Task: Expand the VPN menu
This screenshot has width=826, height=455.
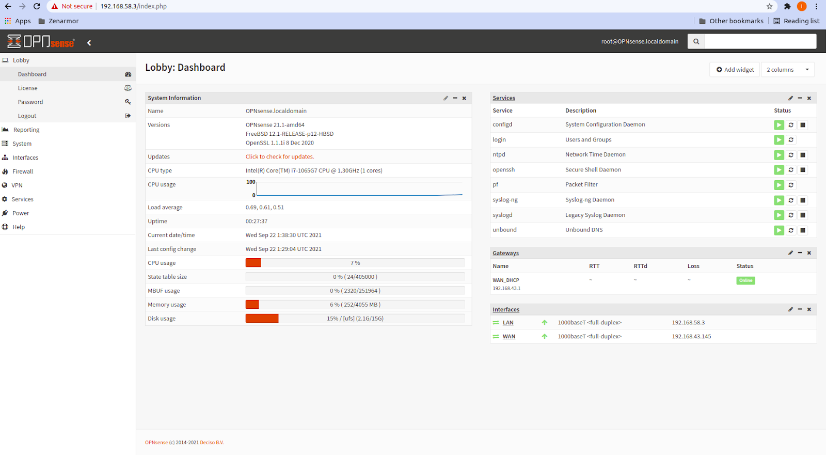Action: point(68,185)
